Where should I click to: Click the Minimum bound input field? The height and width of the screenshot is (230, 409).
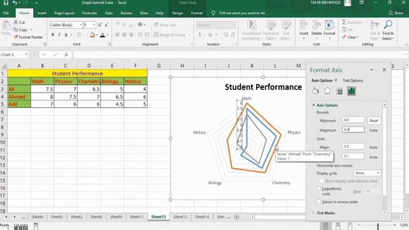pos(353,120)
